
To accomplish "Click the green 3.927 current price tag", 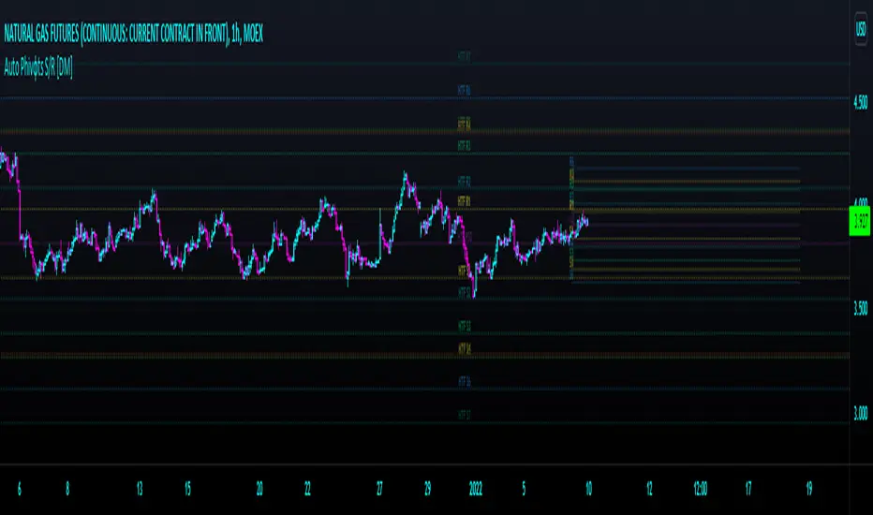I will point(860,221).
